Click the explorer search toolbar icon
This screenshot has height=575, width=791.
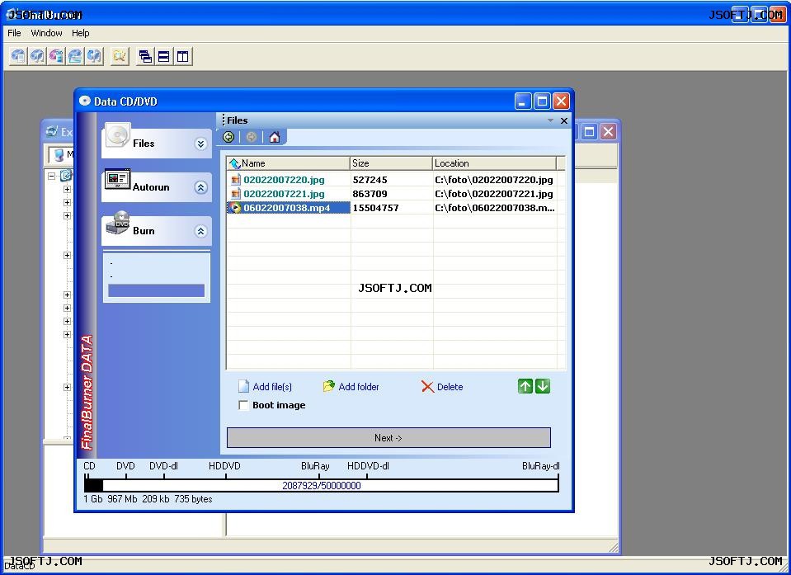[x=120, y=56]
